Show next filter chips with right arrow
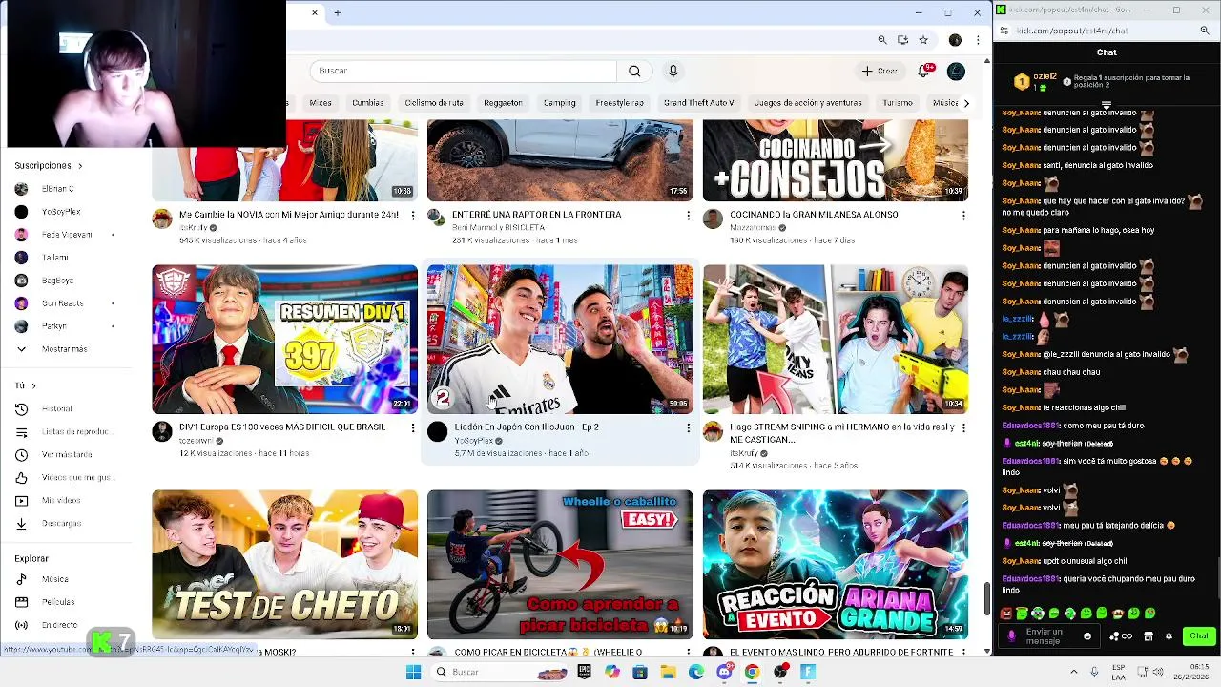Image resolution: width=1221 pixels, height=687 pixels. point(965,103)
